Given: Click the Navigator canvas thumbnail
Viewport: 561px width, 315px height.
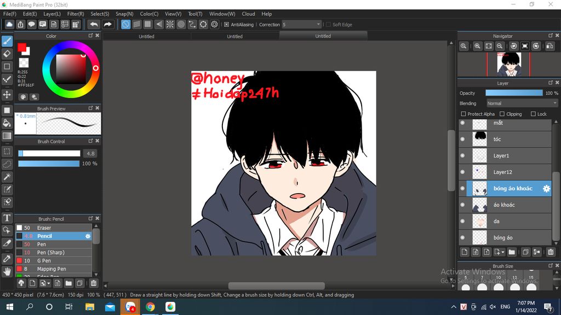Looking at the screenshot, I should (x=508, y=65).
